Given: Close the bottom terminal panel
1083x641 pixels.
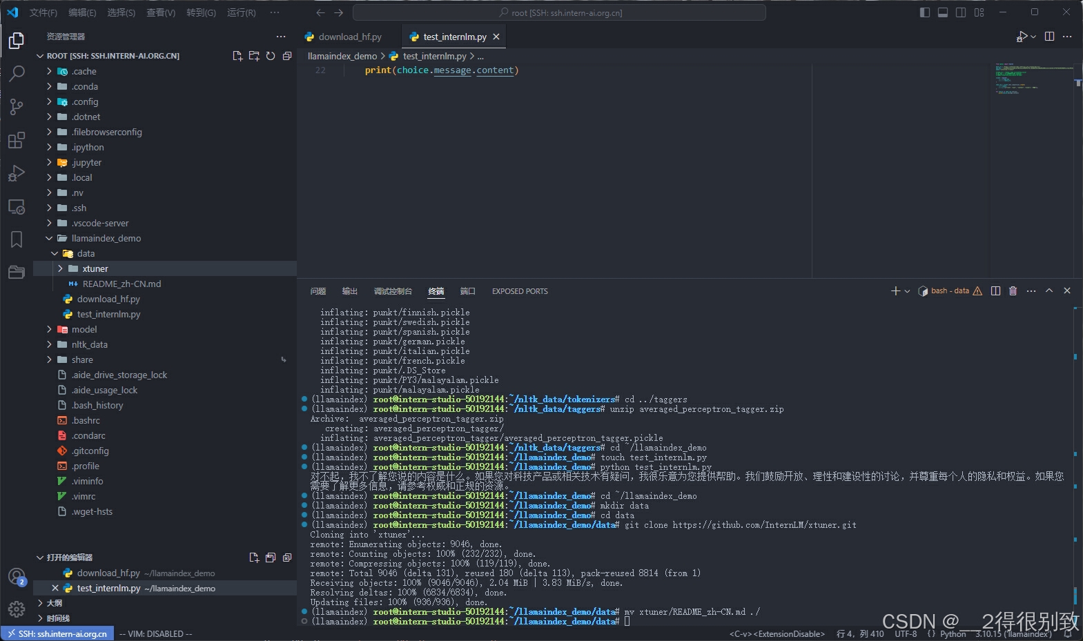Looking at the screenshot, I should coord(1067,291).
